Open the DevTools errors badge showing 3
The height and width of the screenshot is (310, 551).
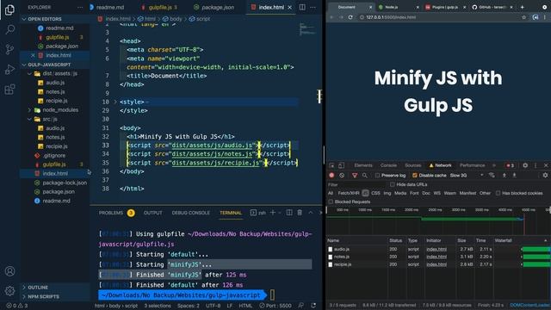510,165
